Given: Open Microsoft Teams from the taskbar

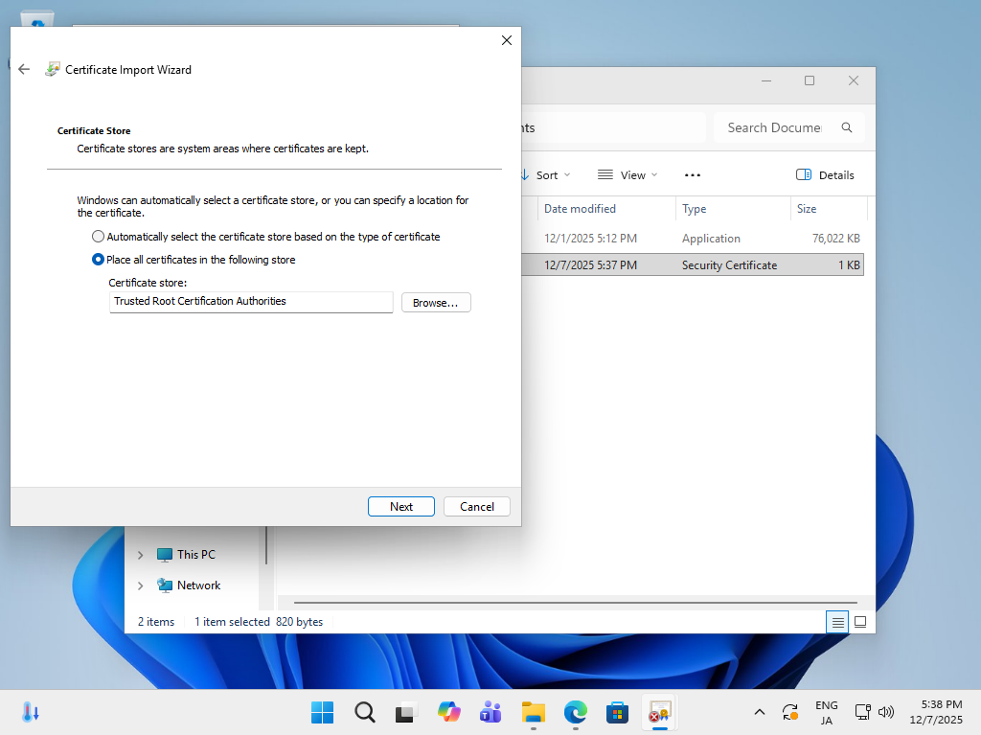Looking at the screenshot, I should pyautogui.click(x=490, y=712).
